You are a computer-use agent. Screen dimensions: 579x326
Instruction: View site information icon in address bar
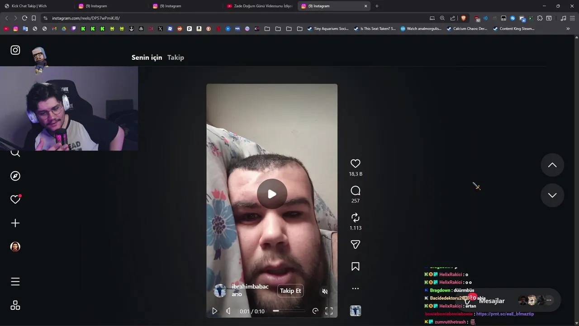[x=45, y=18]
